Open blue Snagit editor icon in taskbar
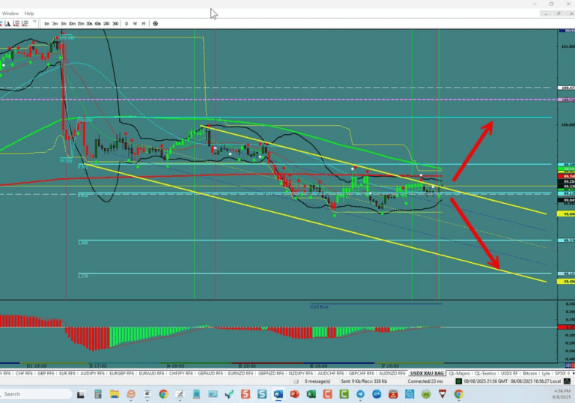This screenshot has height=403, width=575. tap(262, 394)
